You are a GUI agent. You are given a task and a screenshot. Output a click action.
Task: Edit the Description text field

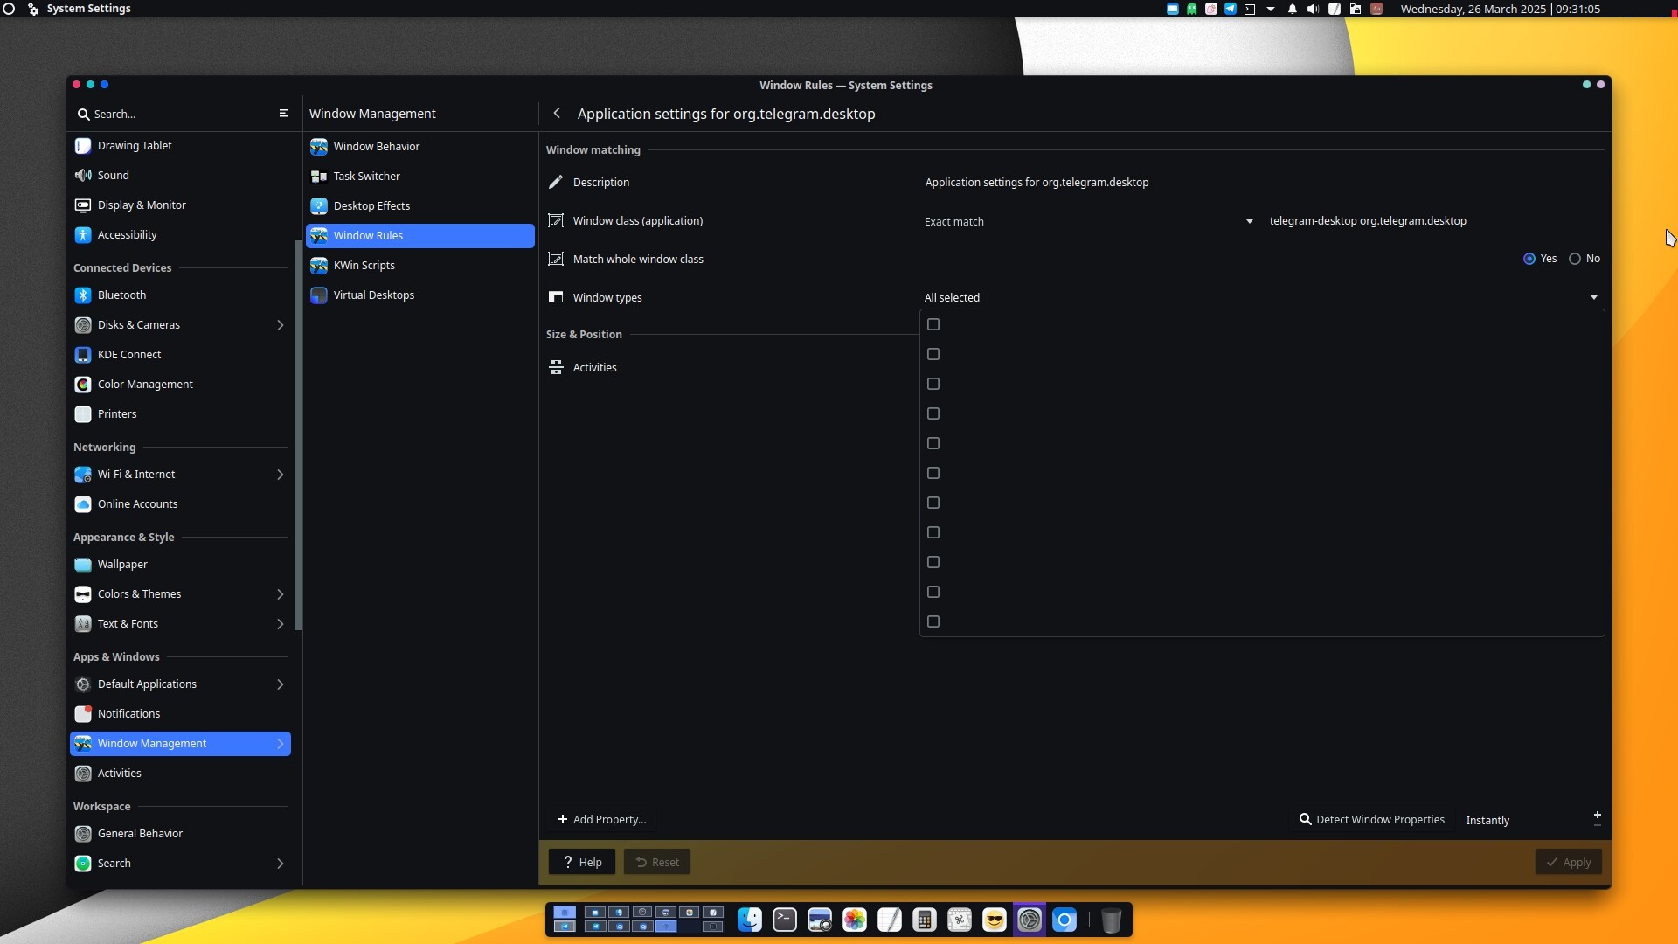point(1261,182)
